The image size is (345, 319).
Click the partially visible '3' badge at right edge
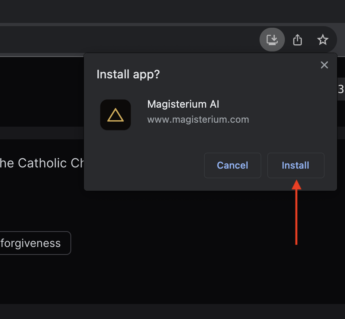click(x=340, y=89)
